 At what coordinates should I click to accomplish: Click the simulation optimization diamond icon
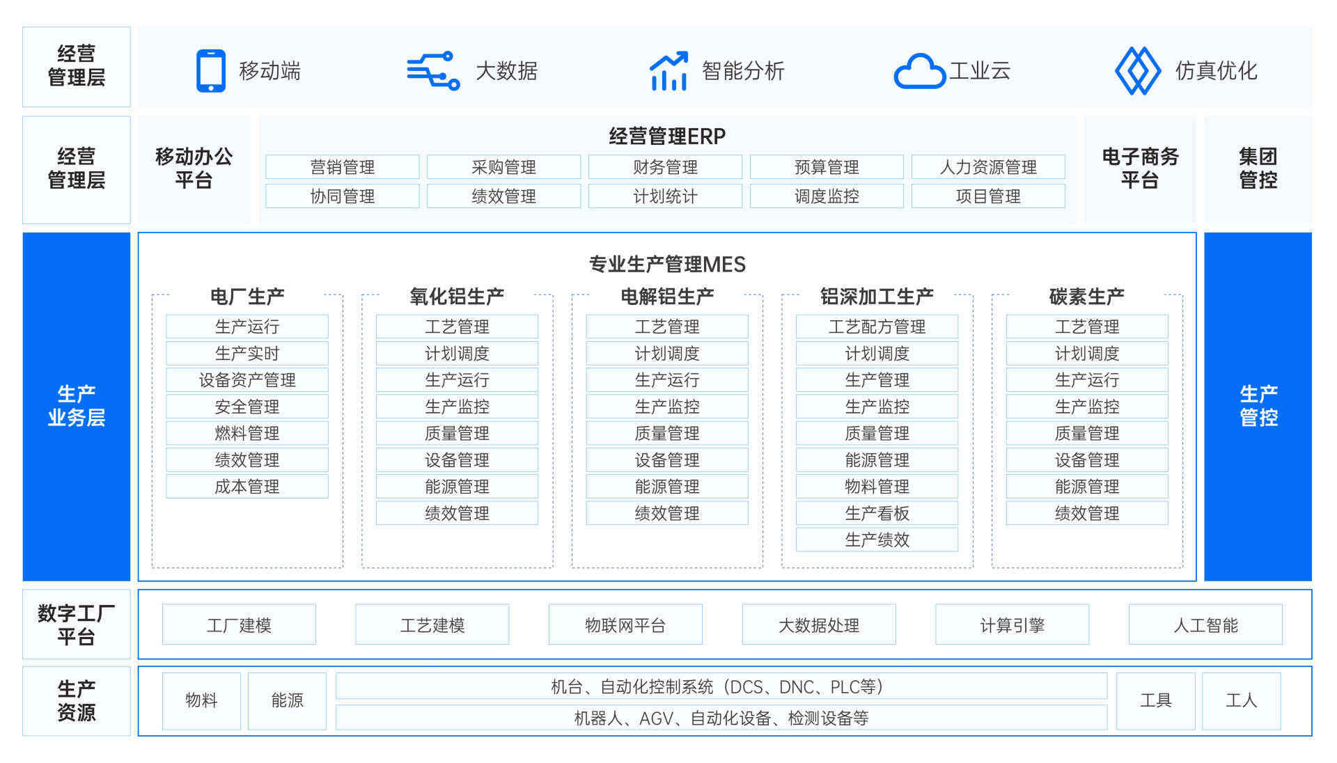(x=1137, y=70)
